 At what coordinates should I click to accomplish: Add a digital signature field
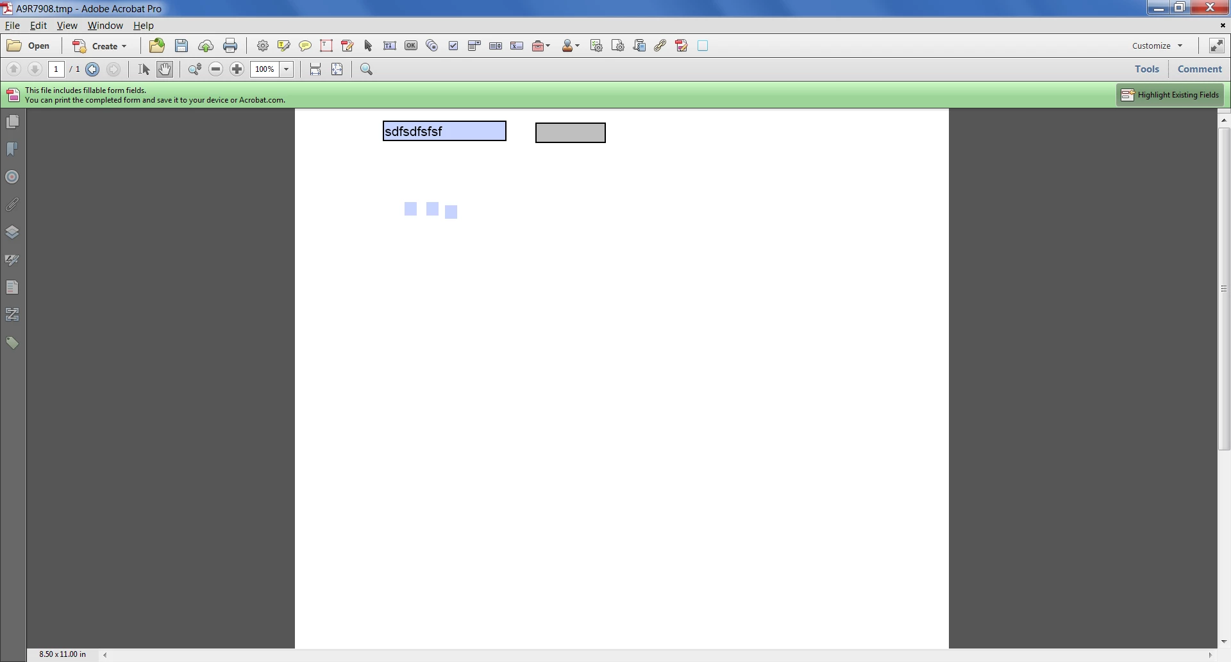[517, 46]
